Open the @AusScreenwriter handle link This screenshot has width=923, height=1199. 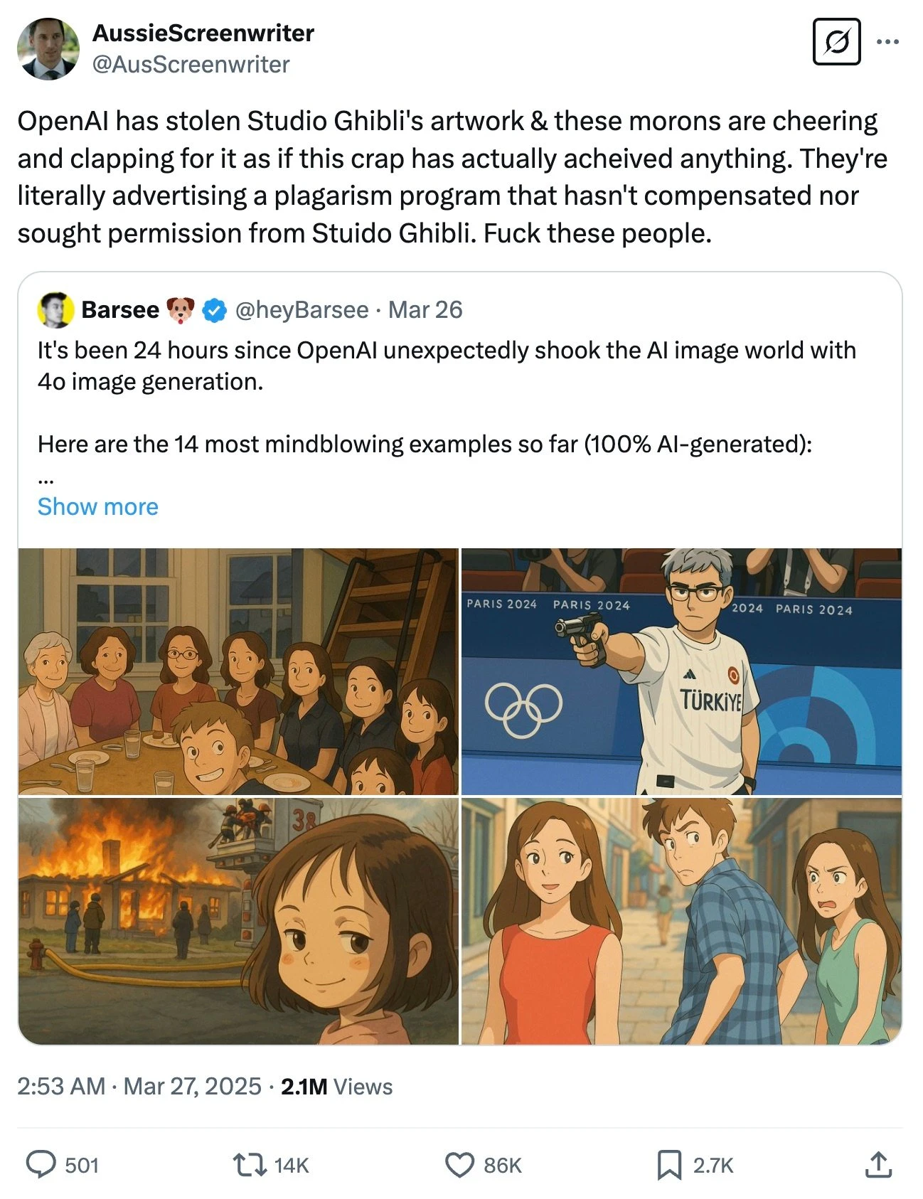[191, 65]
